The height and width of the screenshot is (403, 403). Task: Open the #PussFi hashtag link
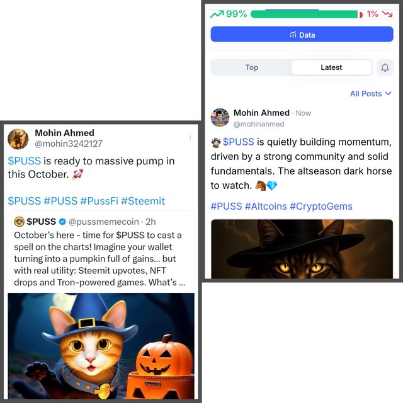click(x=99, y=201)
